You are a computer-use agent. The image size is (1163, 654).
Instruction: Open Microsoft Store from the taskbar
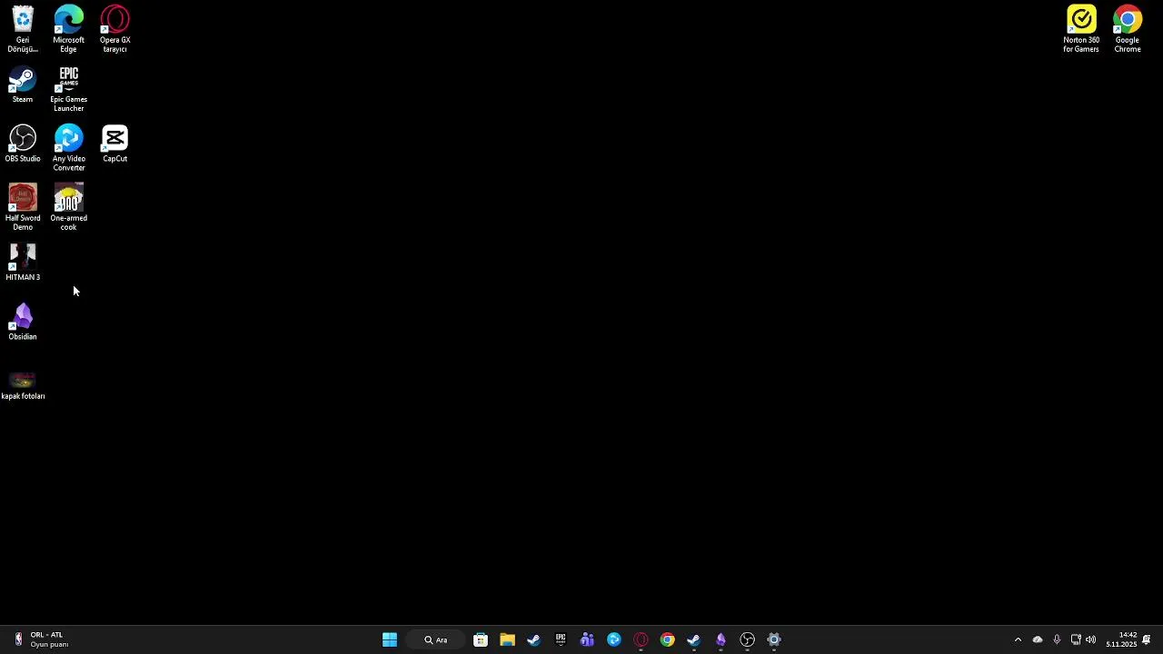point(481,639)
